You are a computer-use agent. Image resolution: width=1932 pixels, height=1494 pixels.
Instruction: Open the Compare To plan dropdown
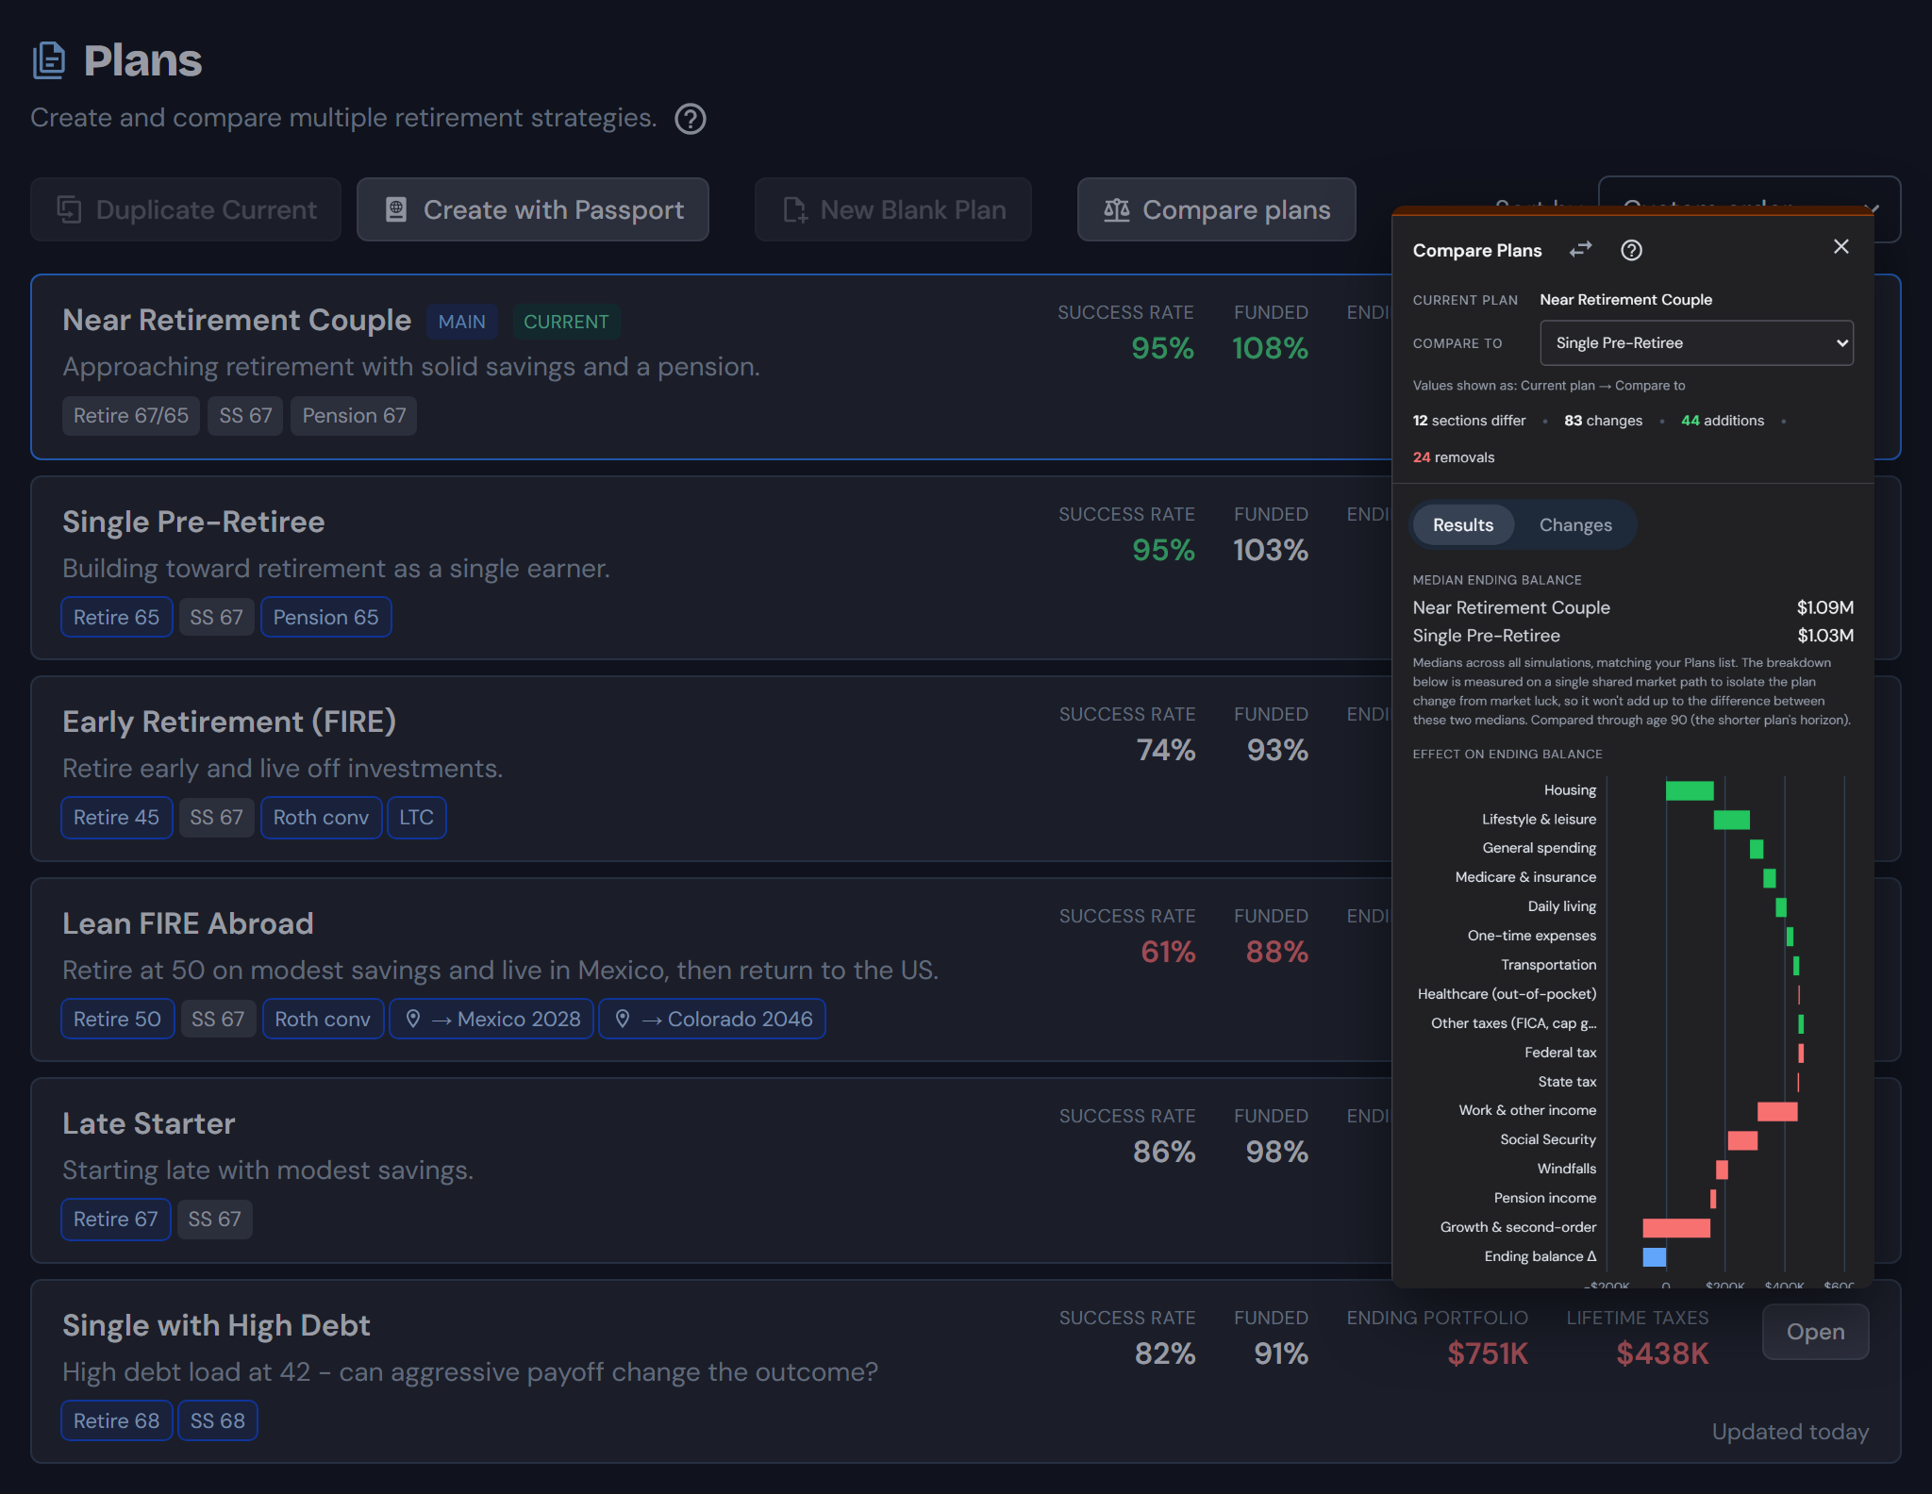click(1696, 343)
